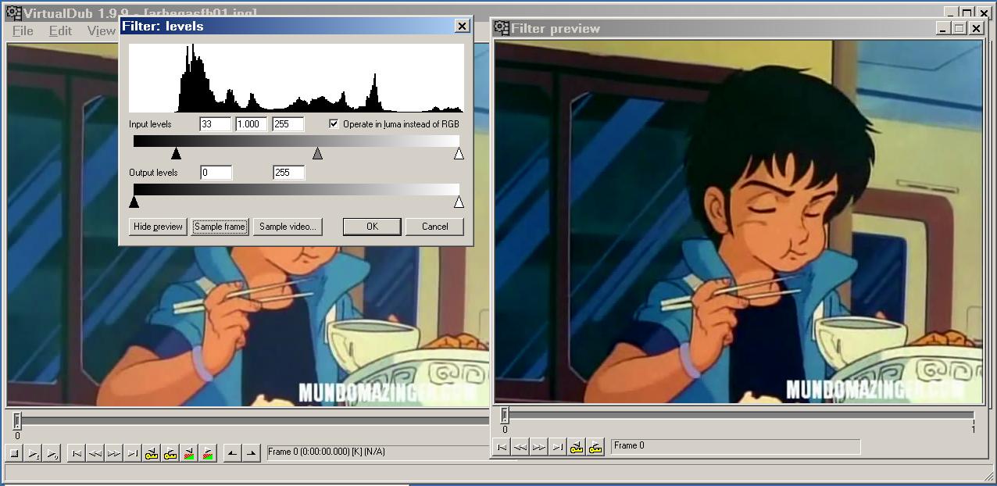
Task: Click the gamma field showing 1.000
Action: pyautogui.click(x=252, y=124)
